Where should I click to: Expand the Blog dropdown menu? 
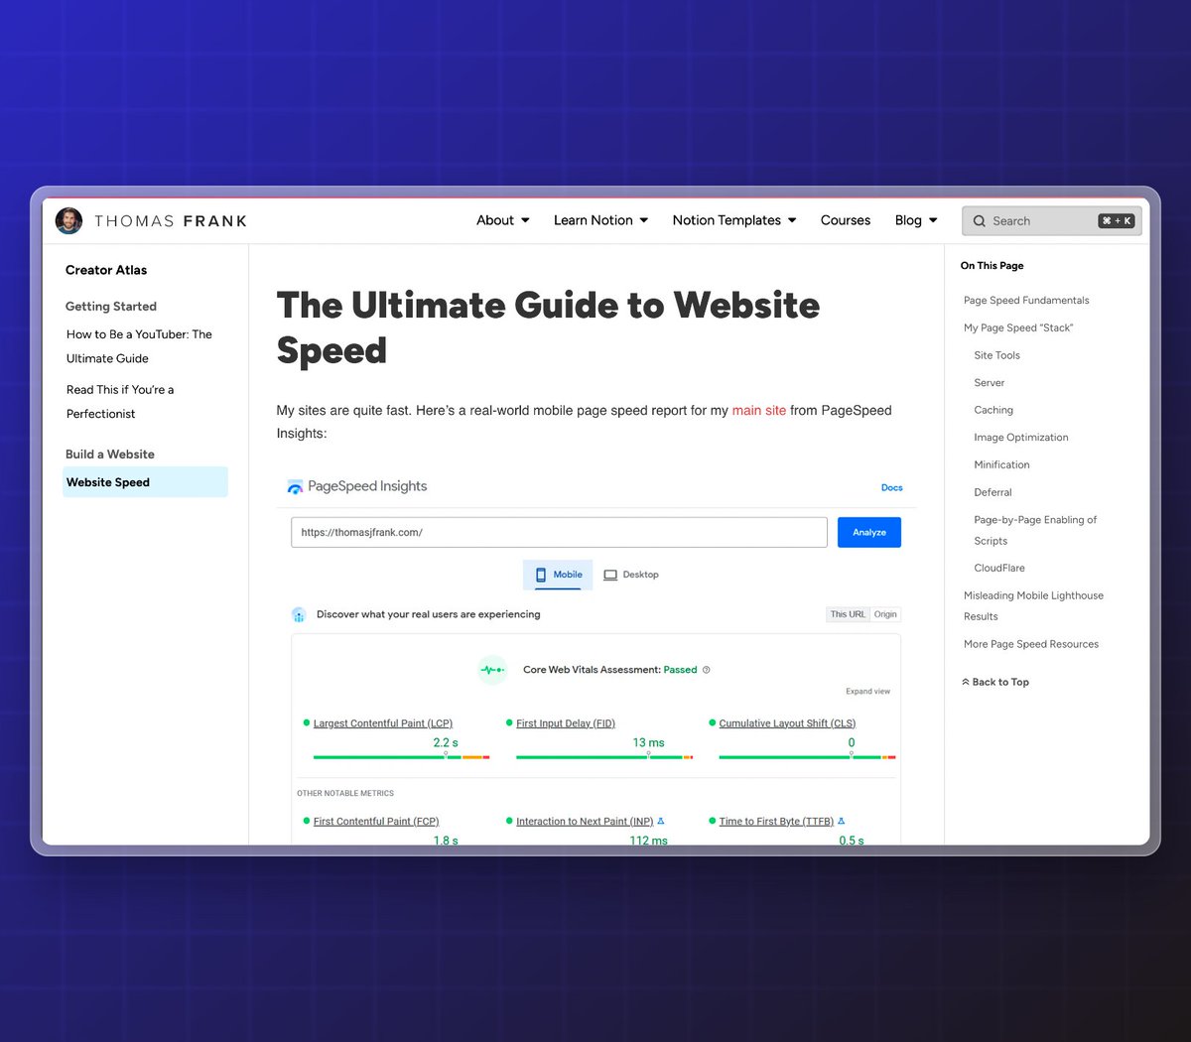(916, 220)
